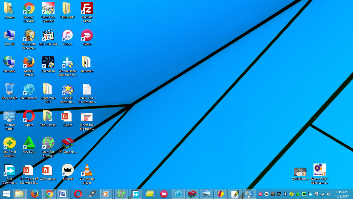Click the taskbar clock showing 7:45 AM

tap(342, 194)
